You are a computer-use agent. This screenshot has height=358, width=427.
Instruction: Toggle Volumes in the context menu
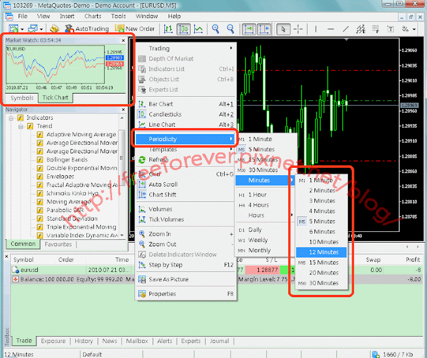point(186,209)
